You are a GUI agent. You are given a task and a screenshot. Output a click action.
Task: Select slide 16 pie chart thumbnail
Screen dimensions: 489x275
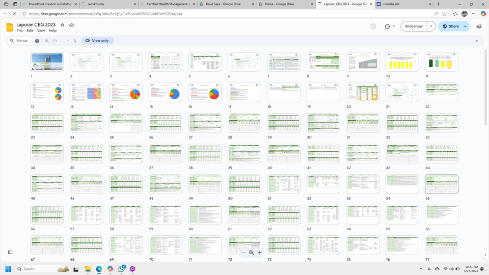click(x=205, y=93)
